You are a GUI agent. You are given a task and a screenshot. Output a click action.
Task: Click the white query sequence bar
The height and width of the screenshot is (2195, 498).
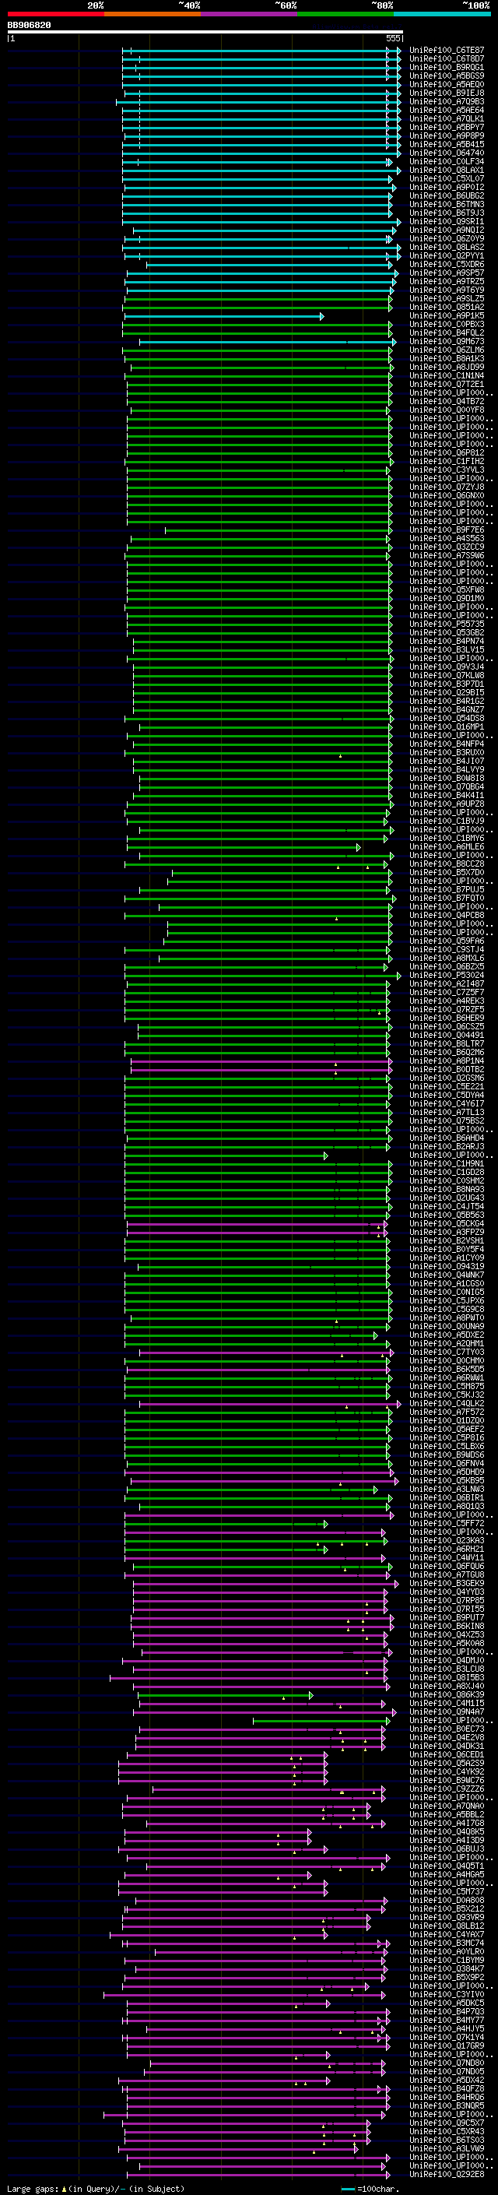(x=205, y=33)
